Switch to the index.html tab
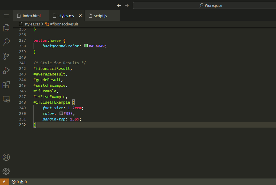This screenshot has width=276, height=185. [31, 16]
